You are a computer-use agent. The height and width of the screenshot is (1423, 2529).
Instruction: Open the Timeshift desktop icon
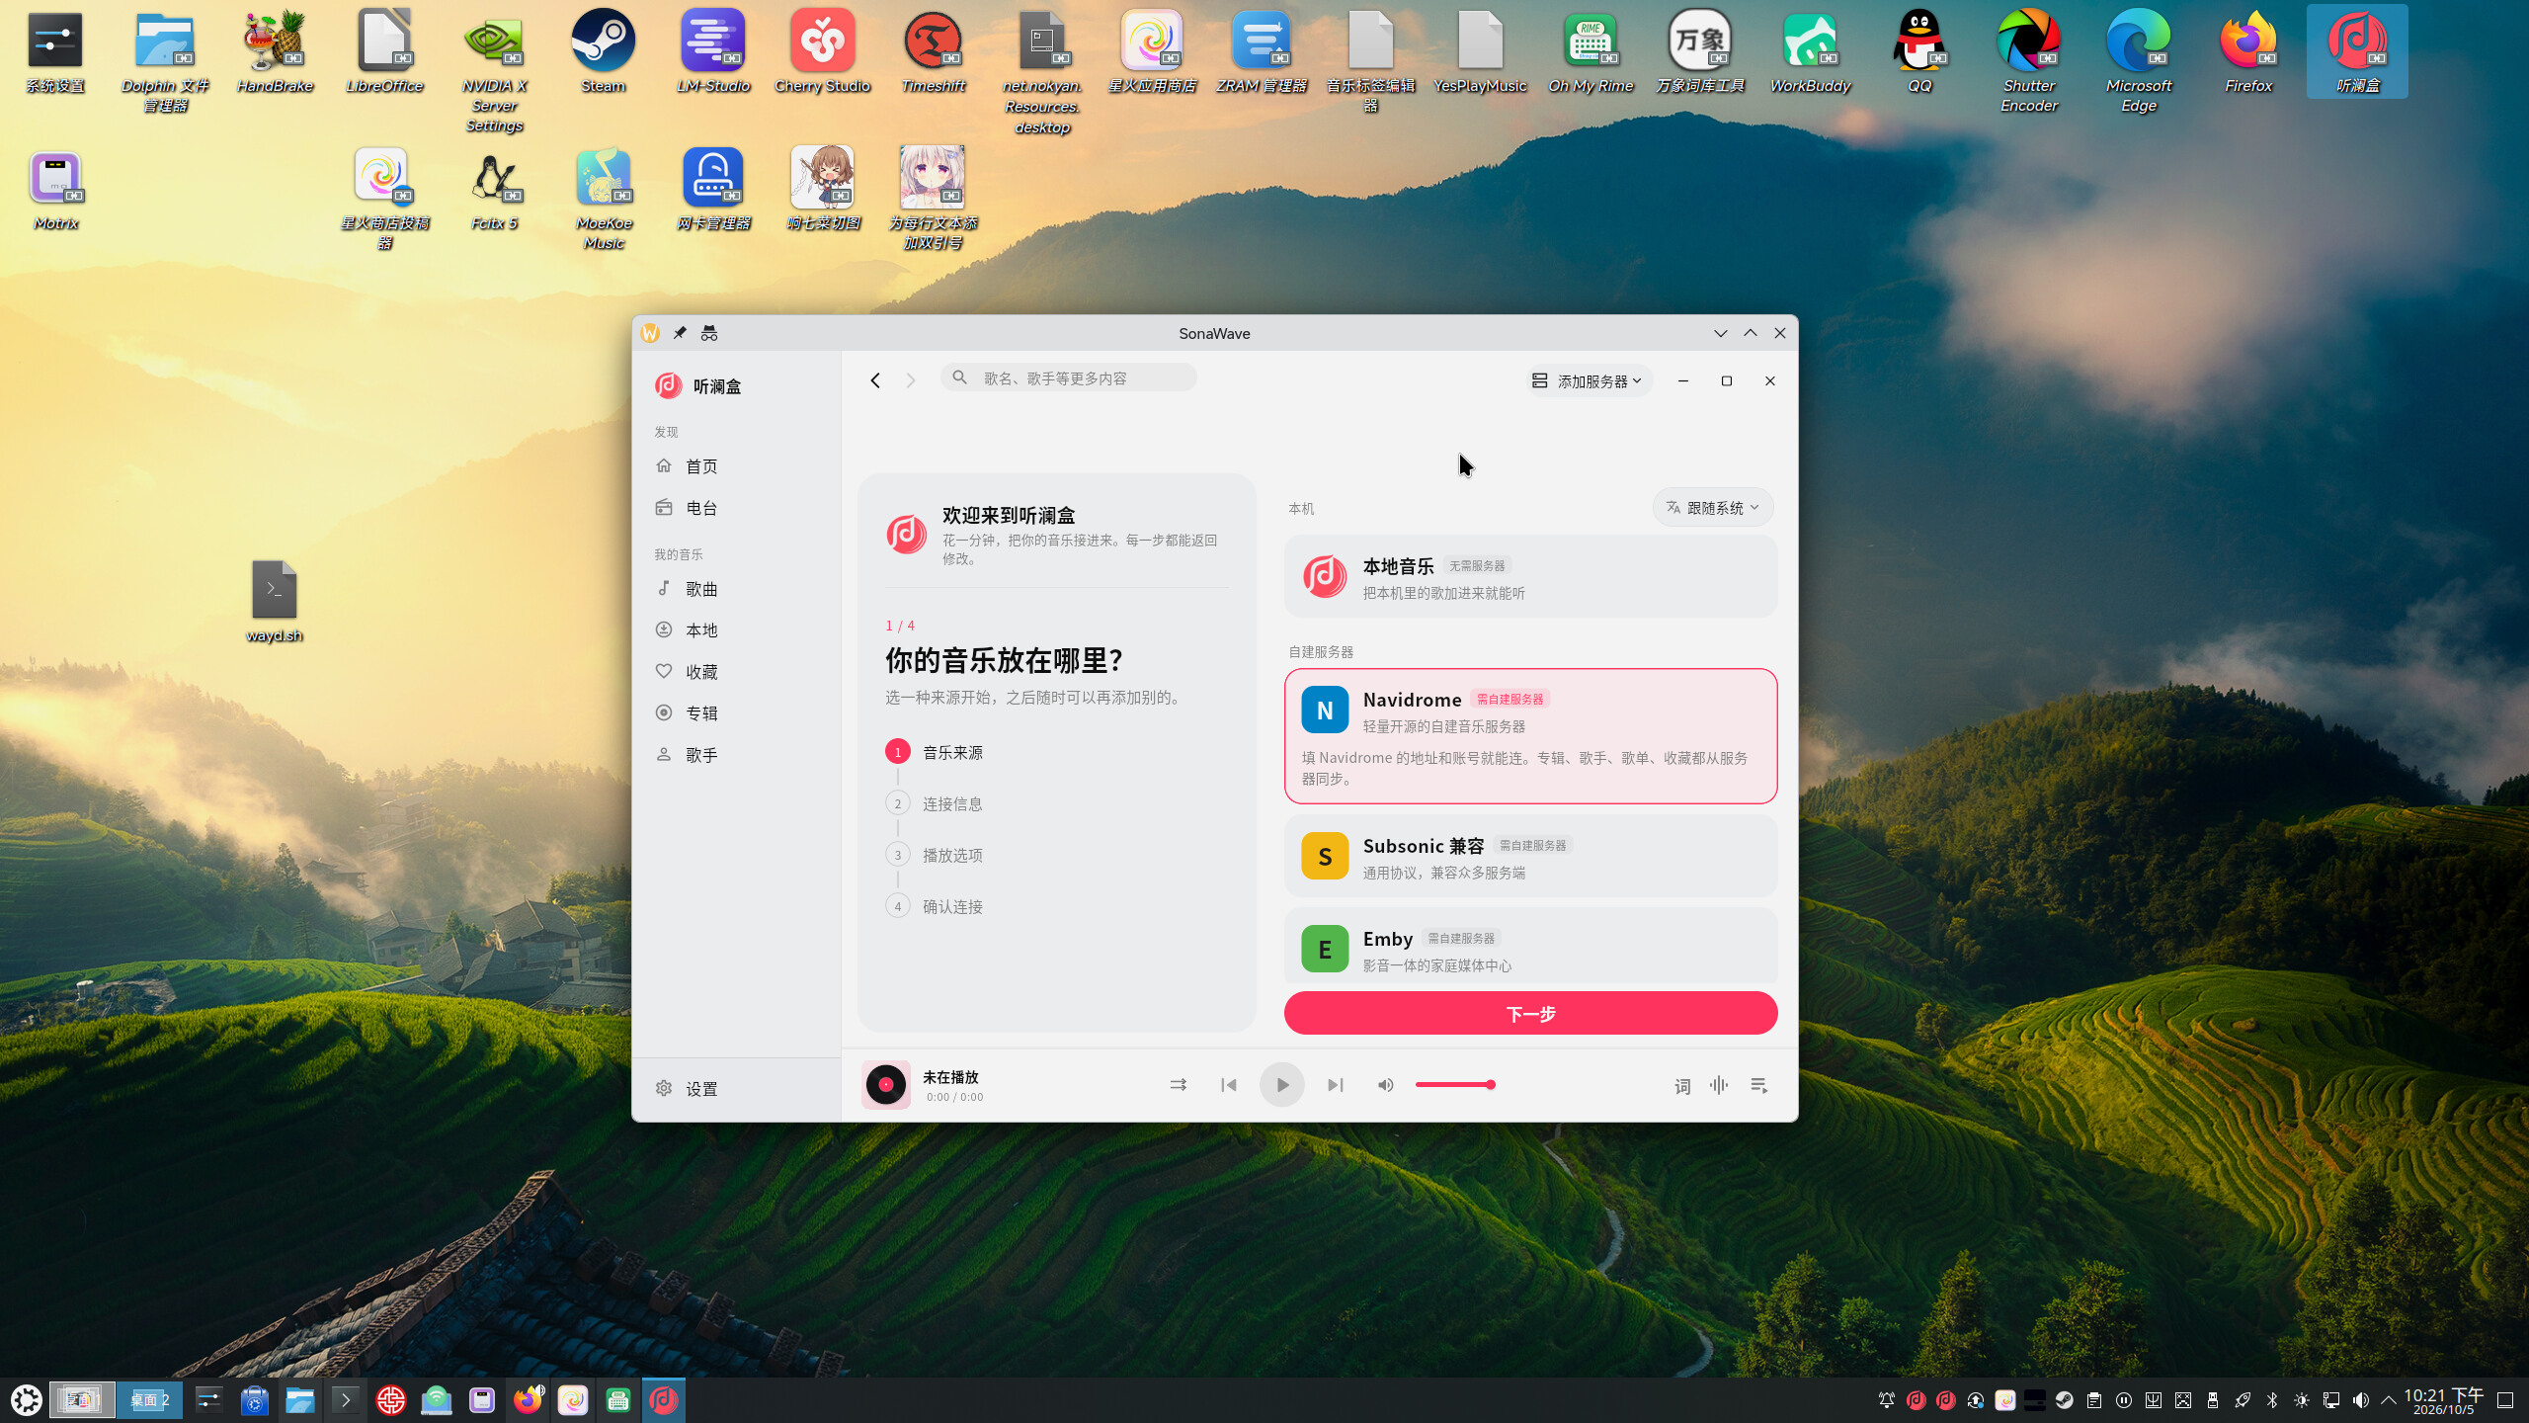tap(933, 51)
